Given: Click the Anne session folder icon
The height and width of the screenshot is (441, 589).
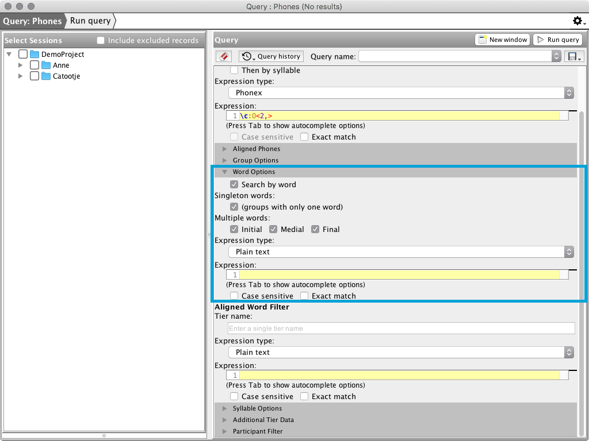Looking at the screenshot, I should click(x=46, y=65).
